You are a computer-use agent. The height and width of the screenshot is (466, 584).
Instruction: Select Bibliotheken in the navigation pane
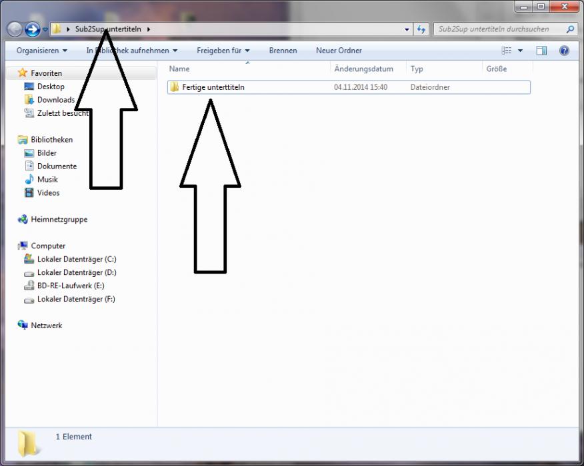[x=52, y=140]
